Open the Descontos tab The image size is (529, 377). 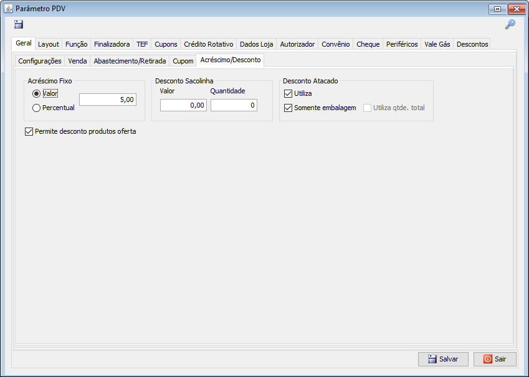(x=472, y=44)
